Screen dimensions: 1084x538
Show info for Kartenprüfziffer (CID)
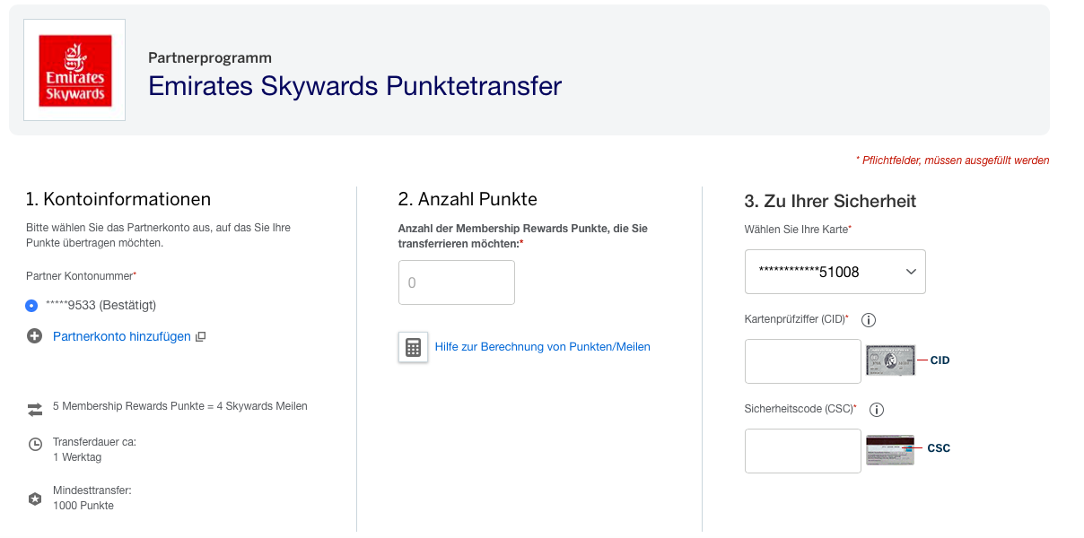[868, 320]
